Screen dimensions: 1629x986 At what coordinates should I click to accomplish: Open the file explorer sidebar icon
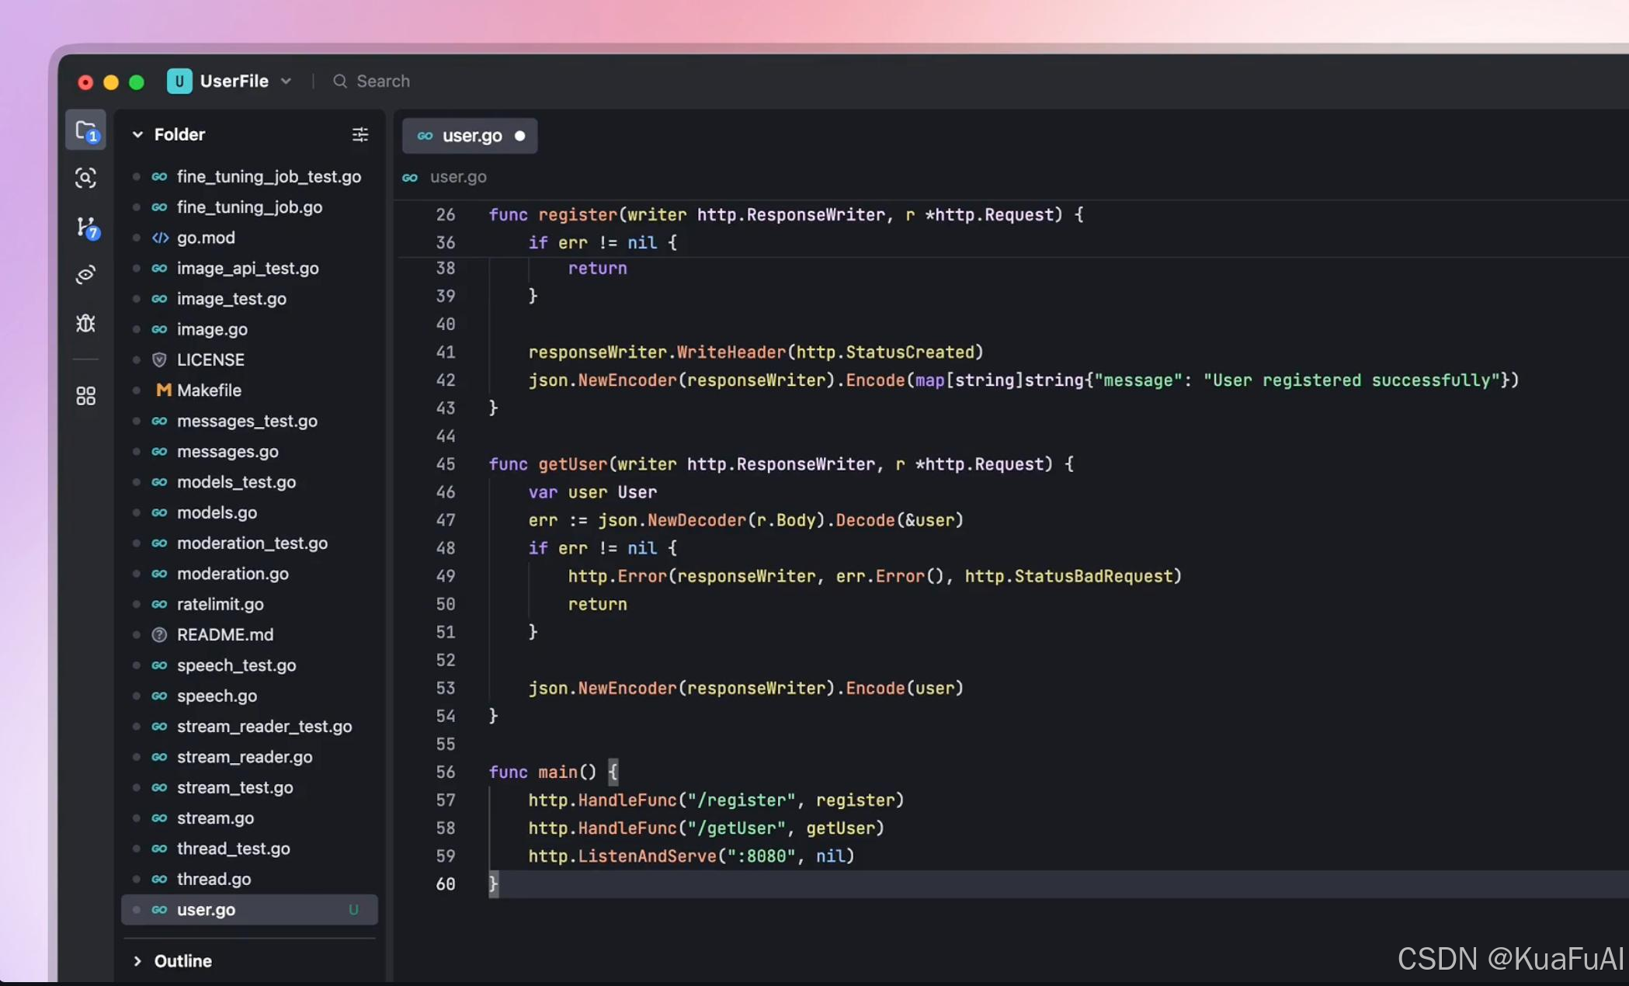85,130
